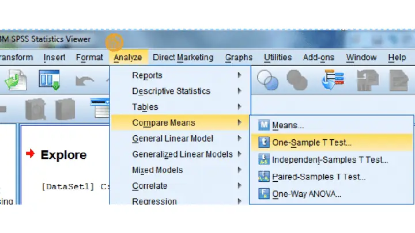The image size is (415, 233).
Task: Open the Help menu
Action: tap(397, 58)
